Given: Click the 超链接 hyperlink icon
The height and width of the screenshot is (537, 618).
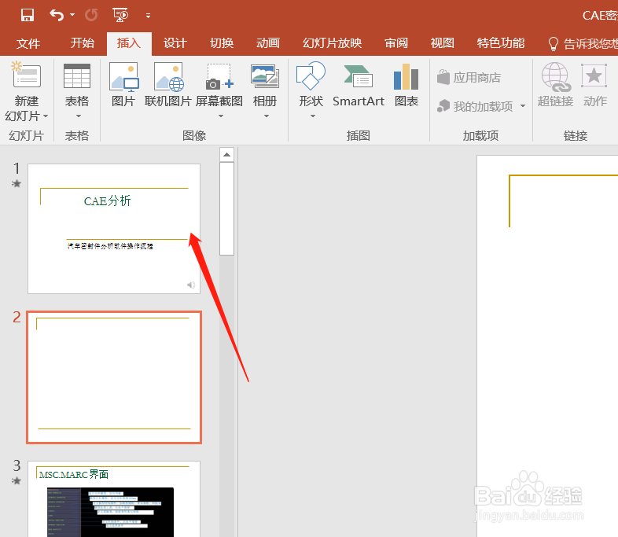Looking at the screenshot, I should click(556, 77).
